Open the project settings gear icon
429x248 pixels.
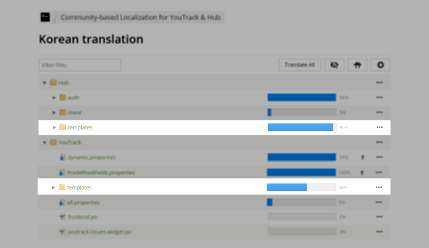(x=380, y=65)
